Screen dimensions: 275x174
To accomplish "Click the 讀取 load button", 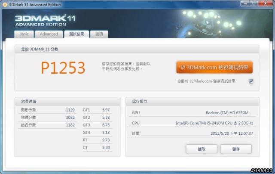I will point(202,149).
